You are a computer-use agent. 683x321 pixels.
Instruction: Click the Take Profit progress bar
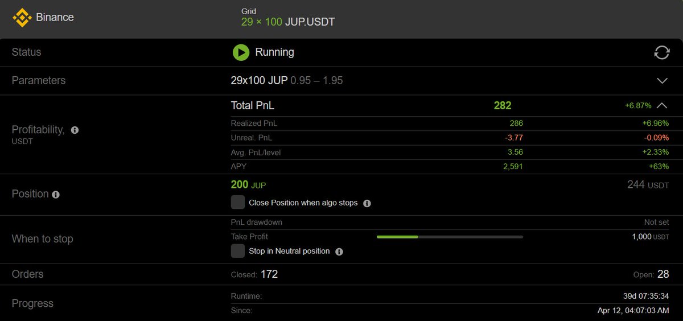(450, 237)
